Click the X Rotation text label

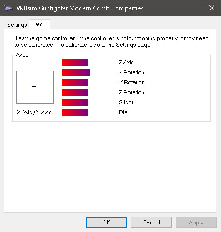click(x=131, y=72)
